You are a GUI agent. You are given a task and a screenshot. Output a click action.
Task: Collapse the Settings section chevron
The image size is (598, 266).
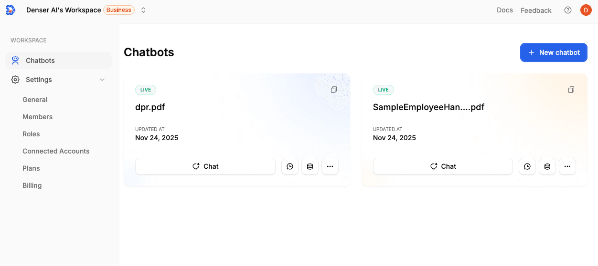[102, 80]
